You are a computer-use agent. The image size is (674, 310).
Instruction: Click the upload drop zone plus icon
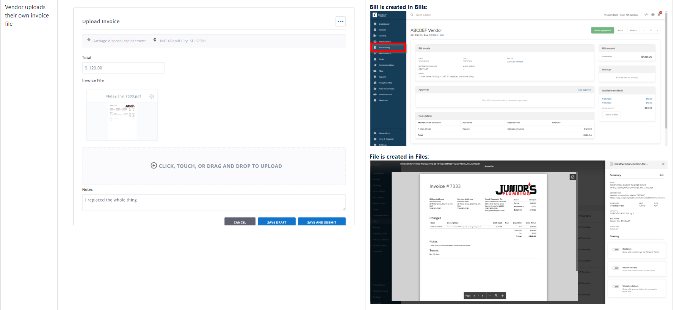pyautogui.click(x=154, y=166)
